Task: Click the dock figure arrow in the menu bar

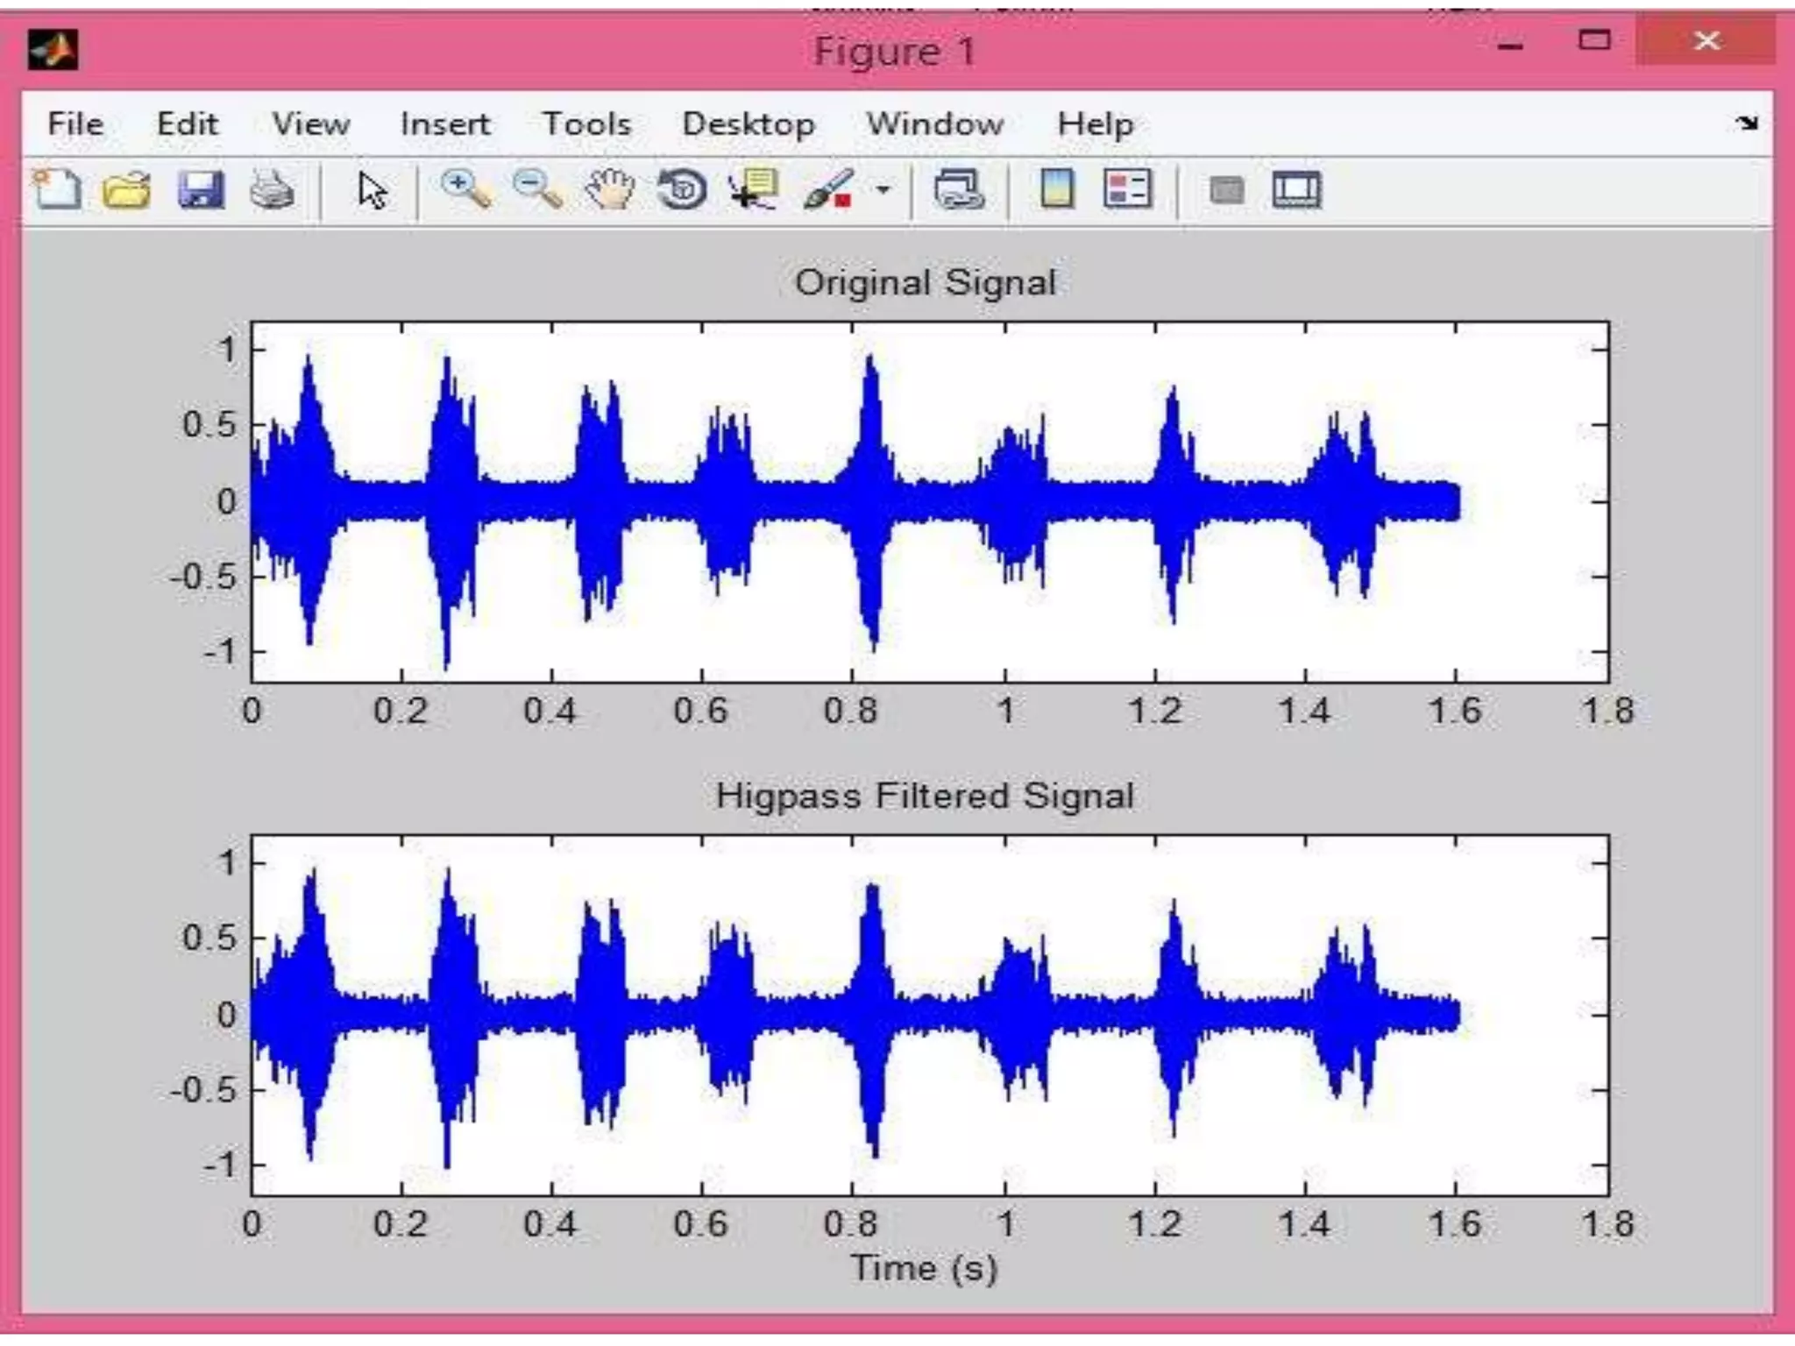Action: 1747,124
